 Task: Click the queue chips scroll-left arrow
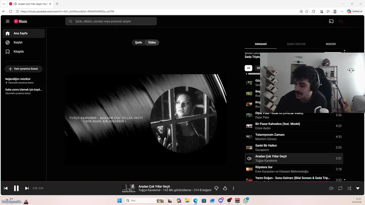pyautogui.click(x=246, y=74)
